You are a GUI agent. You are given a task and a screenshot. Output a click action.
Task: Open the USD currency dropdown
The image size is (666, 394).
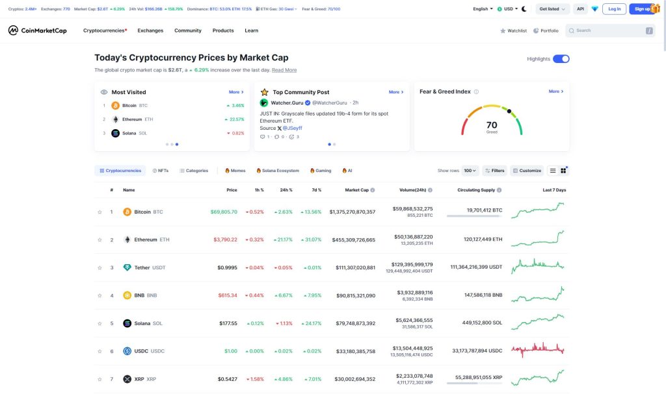[x=507, y=9]
